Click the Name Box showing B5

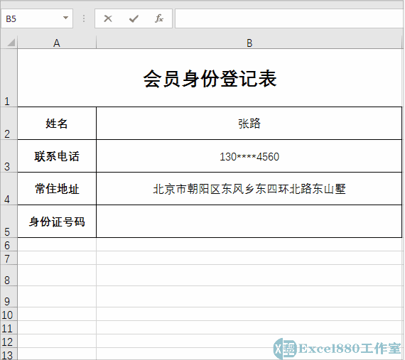[x=37, y=18]
